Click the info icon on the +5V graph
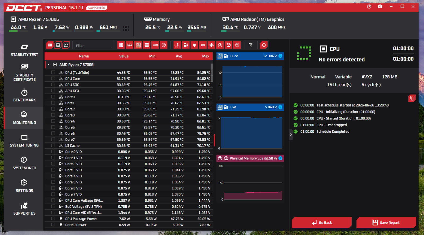 pyautogui.click(x=280, y=107)
